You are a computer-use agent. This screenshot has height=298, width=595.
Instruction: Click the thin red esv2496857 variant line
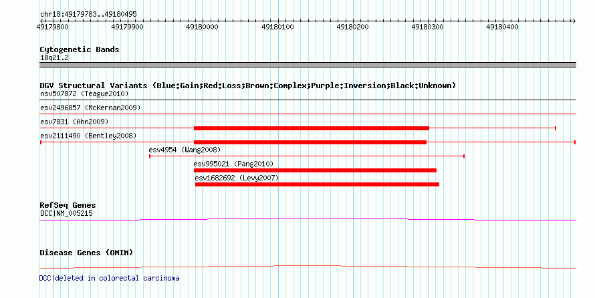(x=308, y=114)
